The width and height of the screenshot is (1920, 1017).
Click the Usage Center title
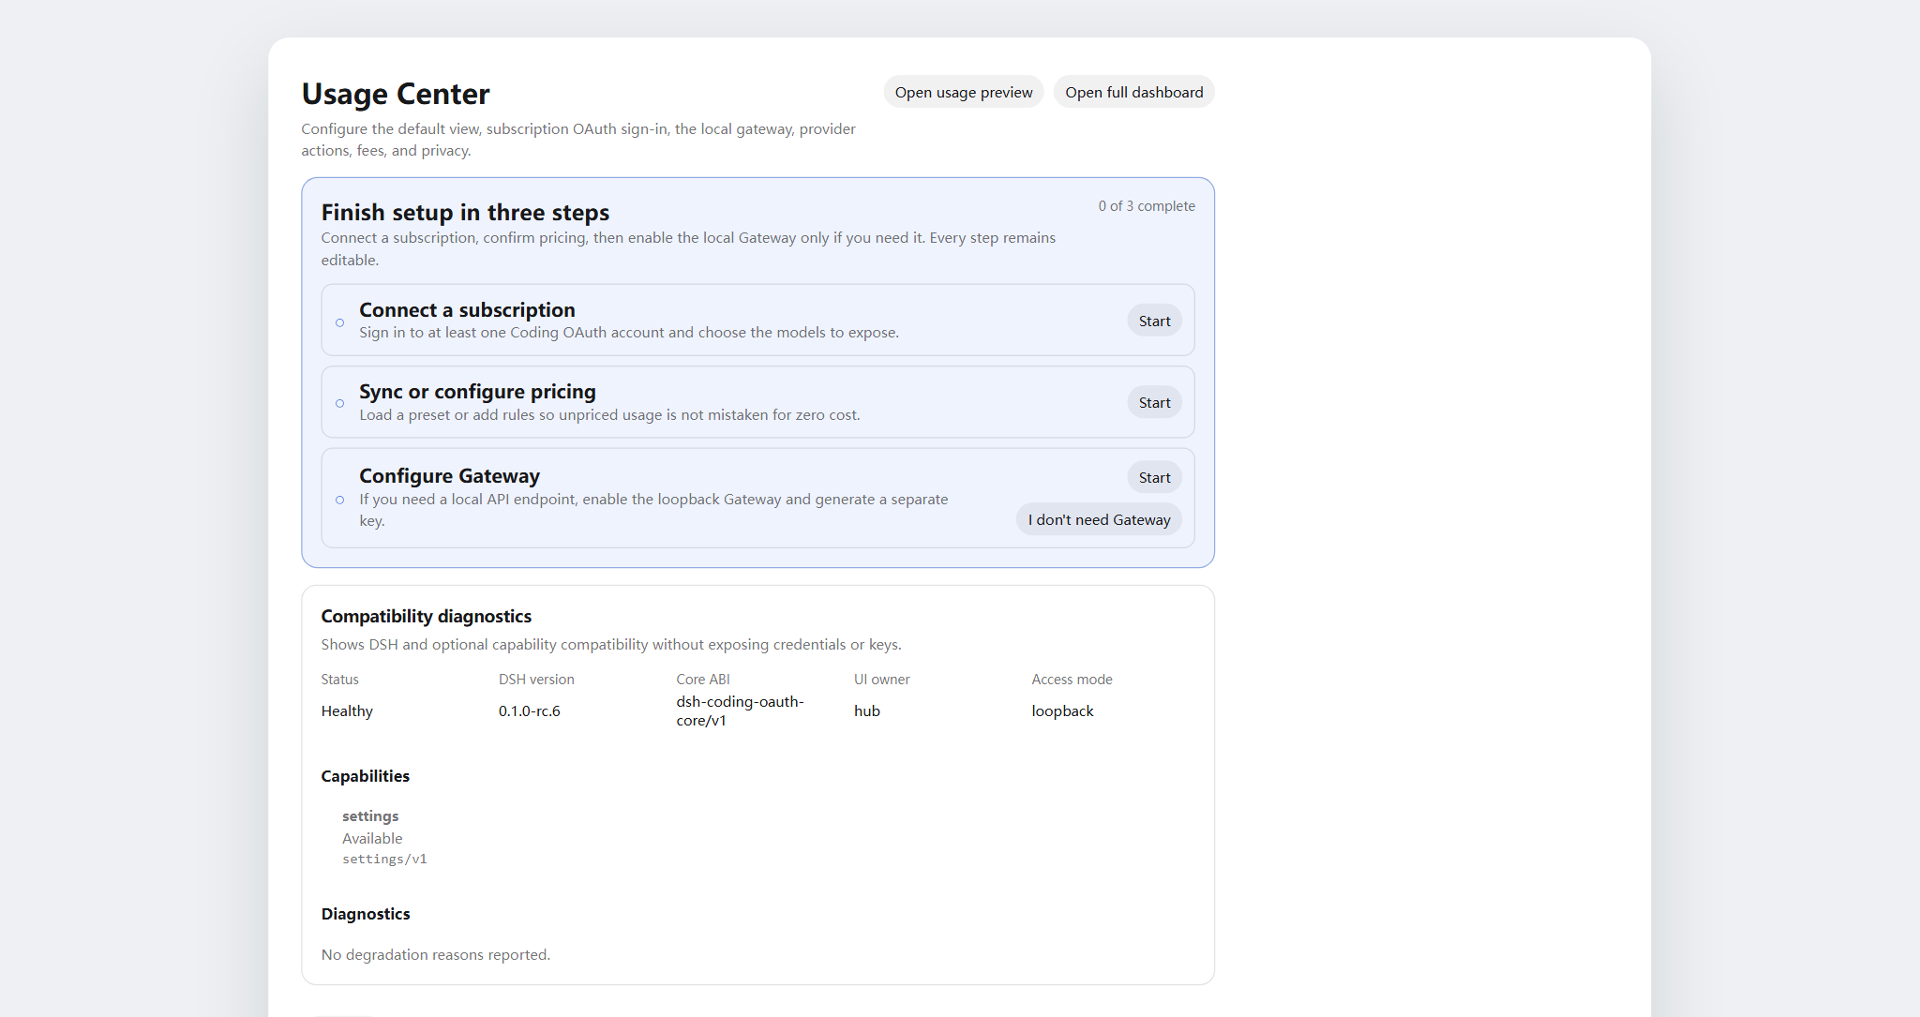396,94
